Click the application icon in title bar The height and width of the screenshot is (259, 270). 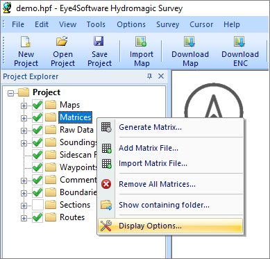pos(7,8)
